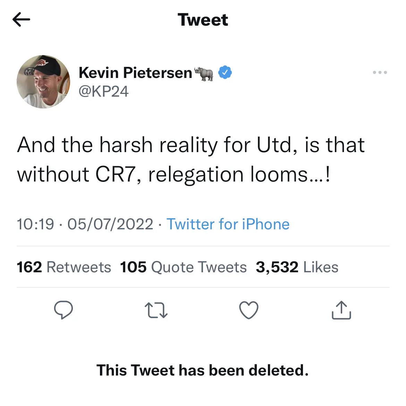Show the 3,532 Likes list

click(297, 267)
